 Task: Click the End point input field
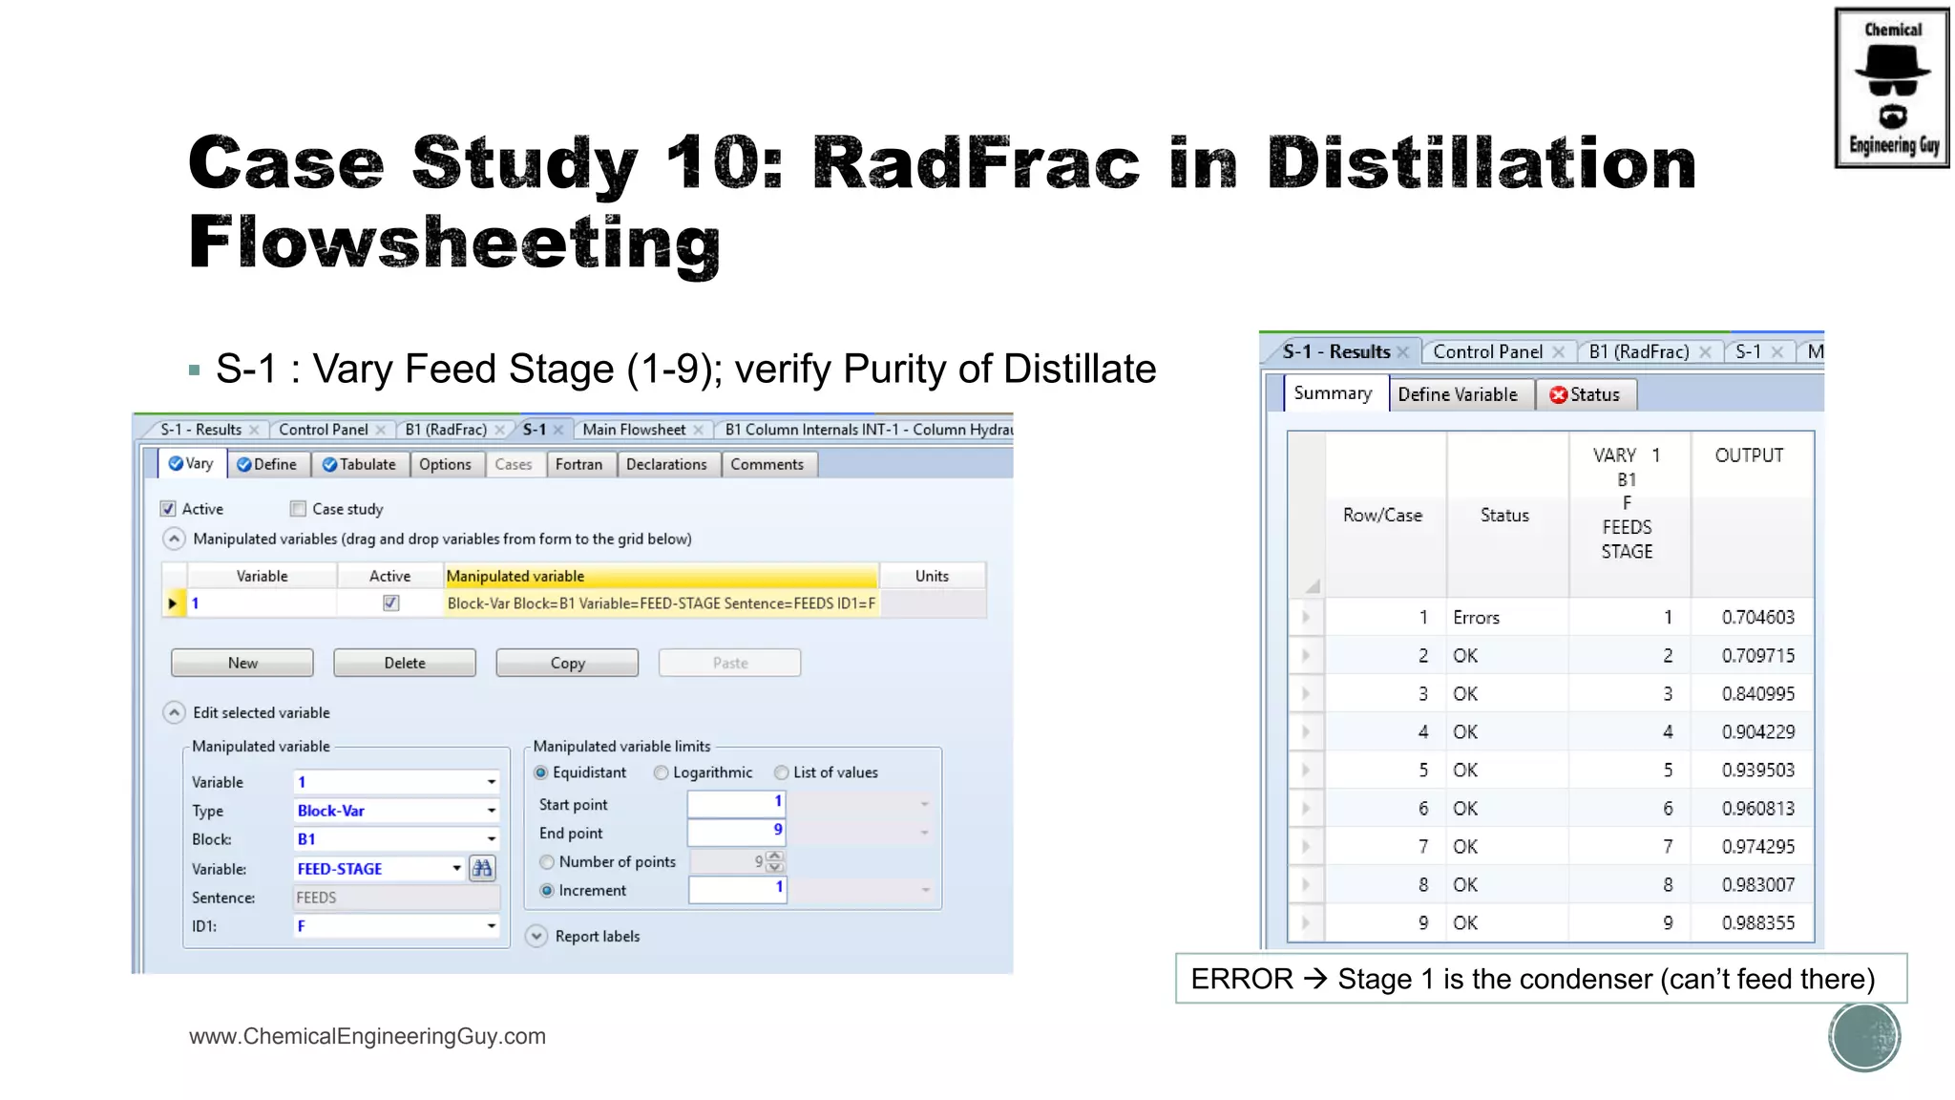[736, 833]
